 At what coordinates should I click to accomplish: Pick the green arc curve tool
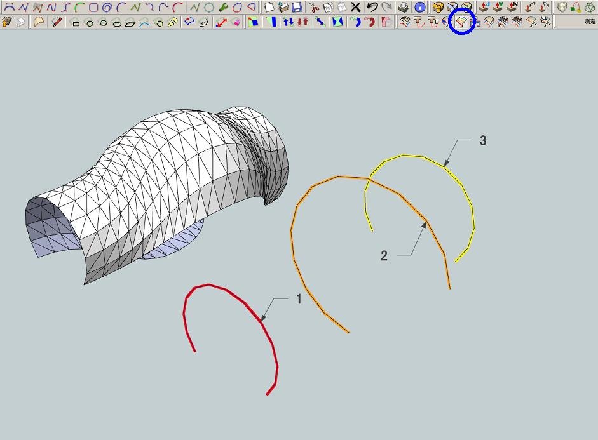[x=79, y=7]
